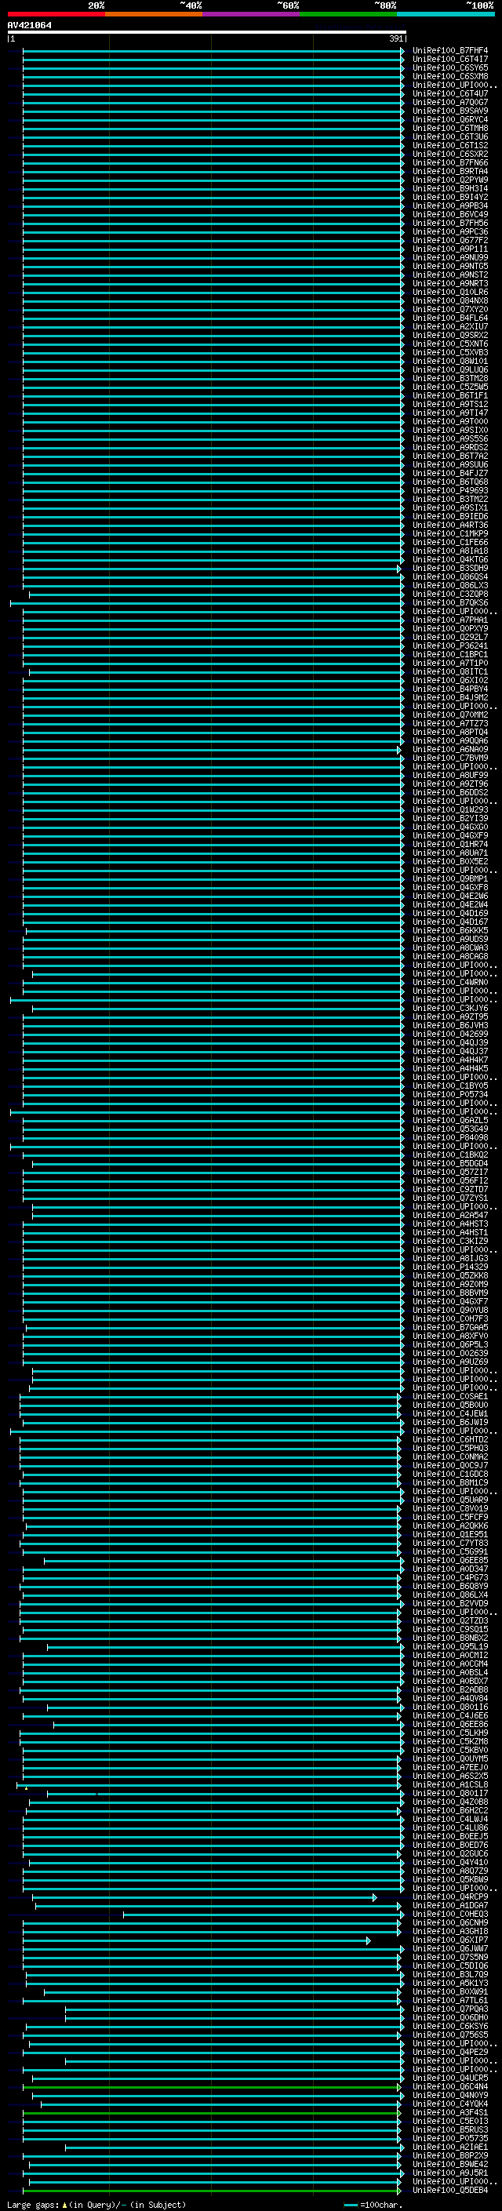The width and height of the screenshot is (502, 2211).
Task: Select hit label UniRef100_Q2PYW9
Action: [449, 180]
